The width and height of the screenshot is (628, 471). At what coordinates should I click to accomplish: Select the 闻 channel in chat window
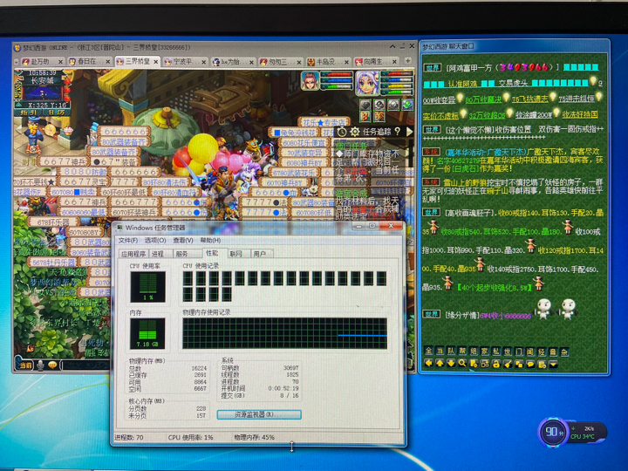coord(530,352)
